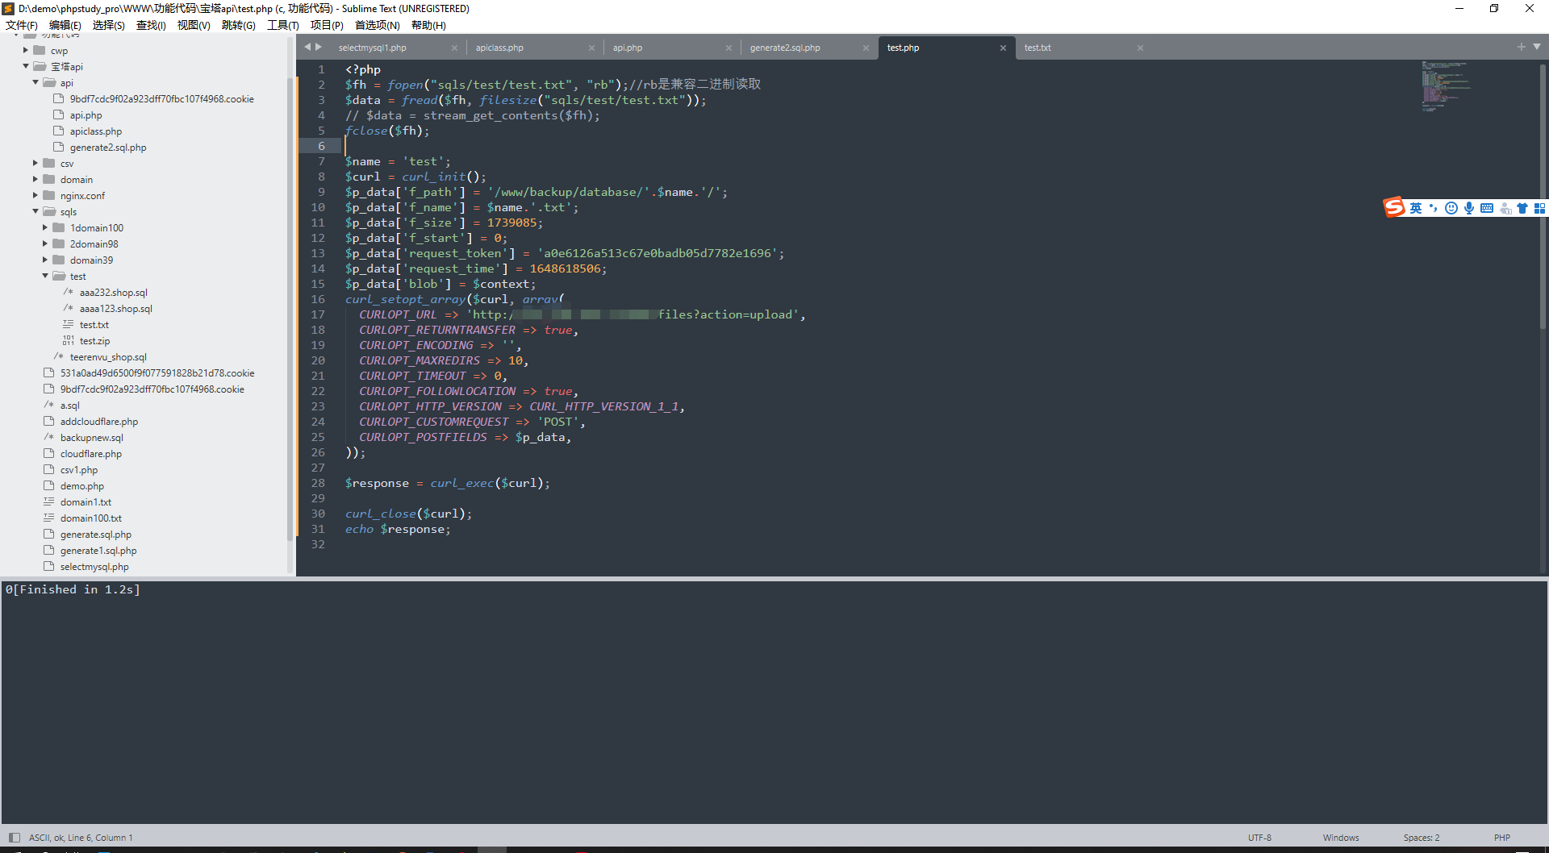Image resolution: width=1549 pixels, height=853 pixels.
Task: Open the tab list dropdown arrow
Action: pos(1537,47)
